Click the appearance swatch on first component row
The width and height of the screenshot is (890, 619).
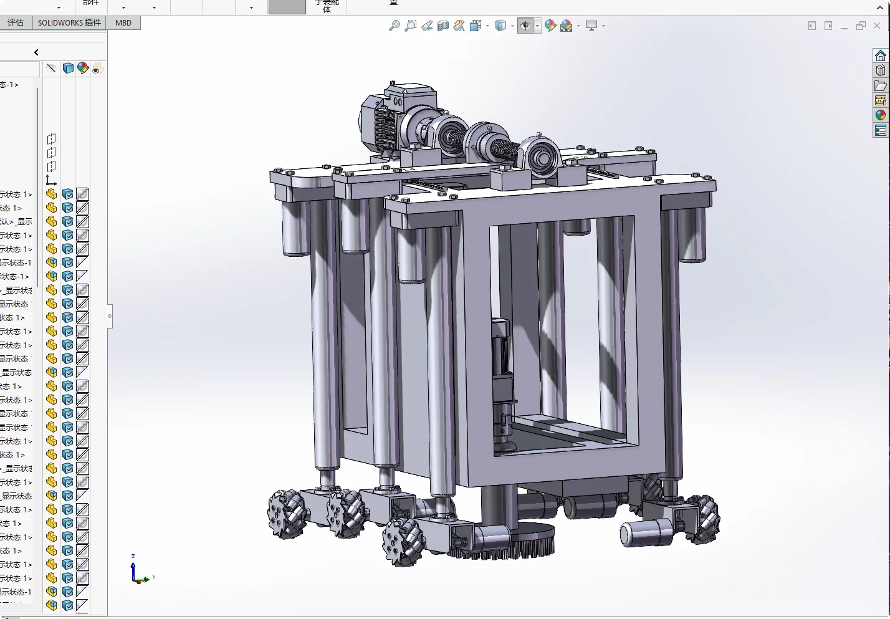83,194
